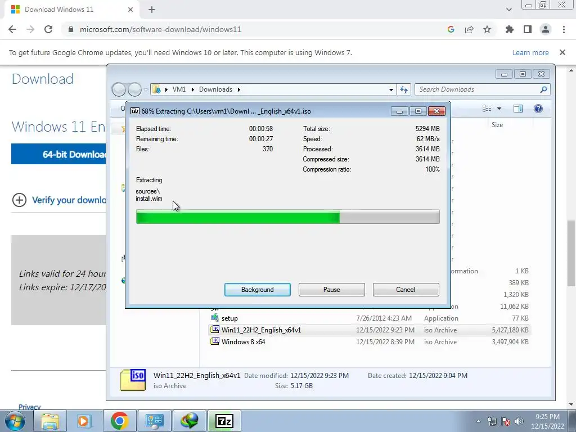Click the Chrome page vertical scrollbar
This screenshot has width=576, height=432.
(x=571, y=253)
